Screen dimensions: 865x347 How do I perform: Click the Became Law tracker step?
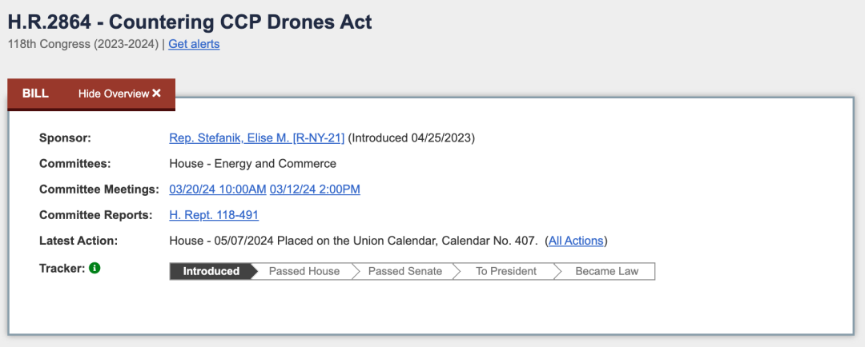(607, 271)
